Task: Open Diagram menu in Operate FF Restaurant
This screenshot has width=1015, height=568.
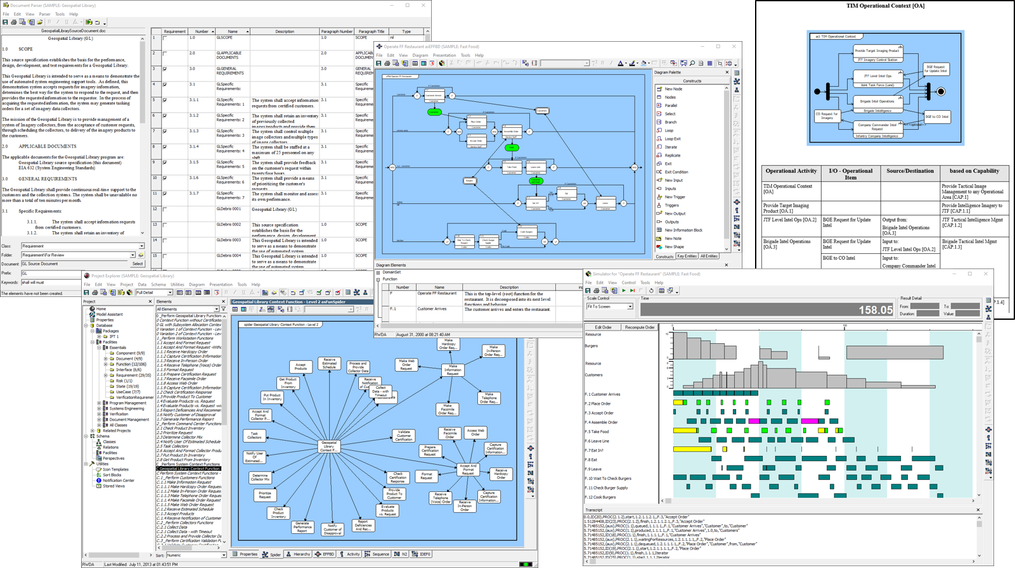Action: point(420,55)
